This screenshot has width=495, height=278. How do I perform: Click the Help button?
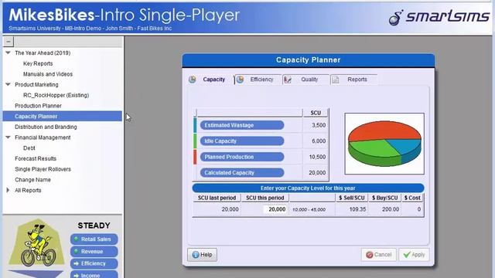tap(202, 255)
